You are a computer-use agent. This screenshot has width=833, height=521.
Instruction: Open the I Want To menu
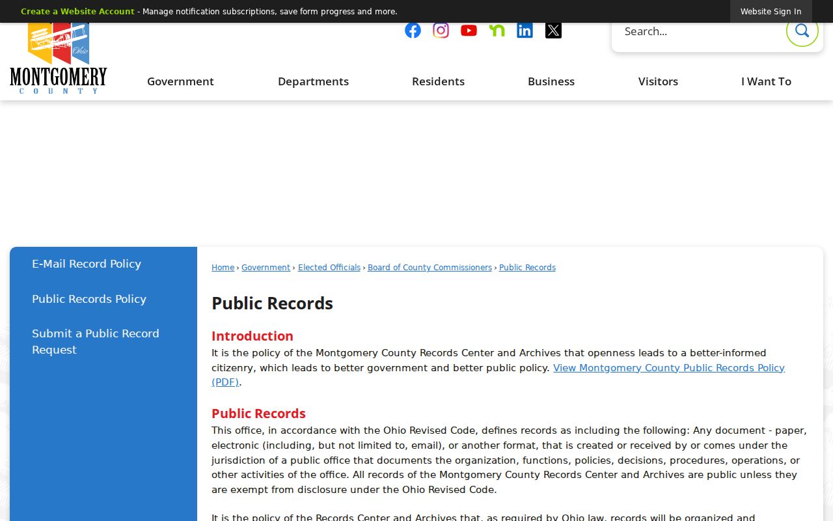pos(766,81)
